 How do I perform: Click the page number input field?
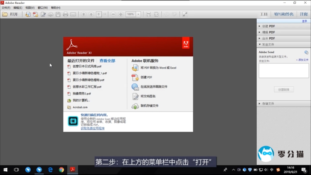pos(99,14)
